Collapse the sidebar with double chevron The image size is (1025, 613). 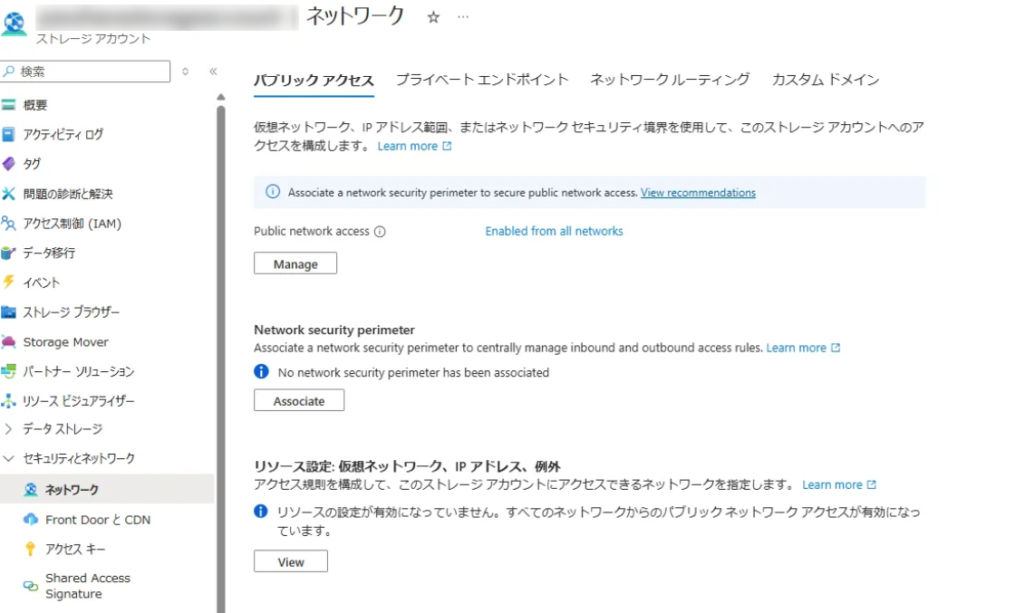coord(213,72)
